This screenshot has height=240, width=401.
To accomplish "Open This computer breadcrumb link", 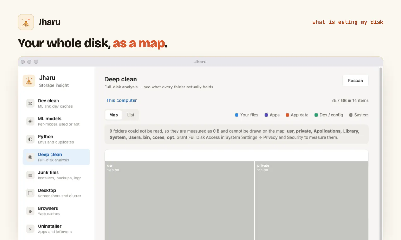I will pyautogui.click(x=122, y=100).
